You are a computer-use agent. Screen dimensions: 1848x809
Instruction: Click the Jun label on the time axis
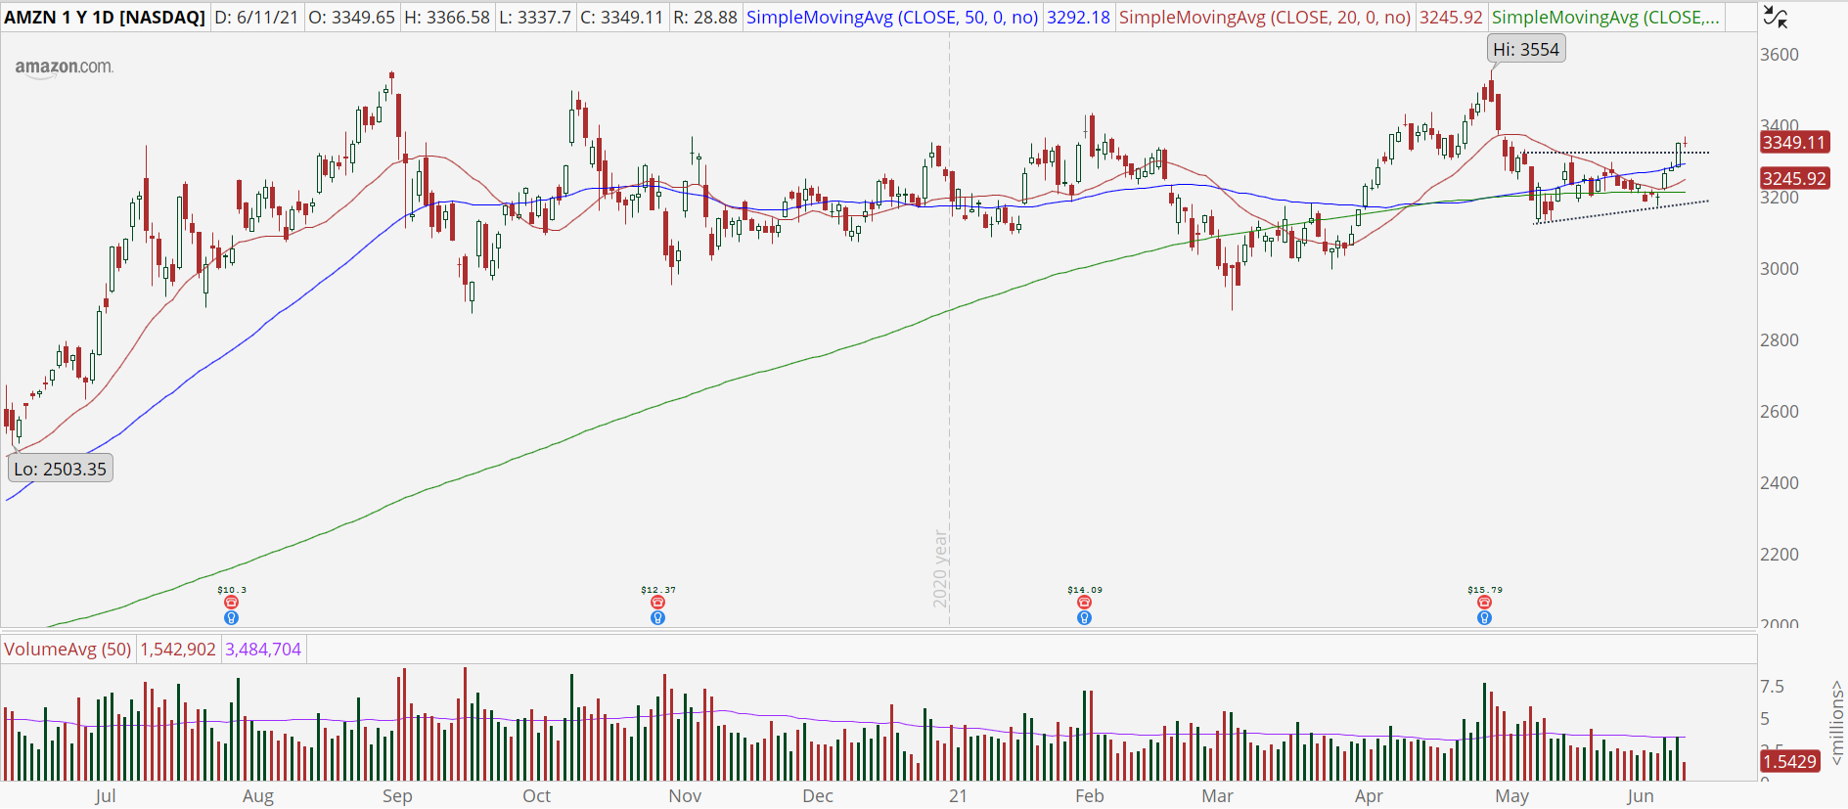pos(1641,796)
